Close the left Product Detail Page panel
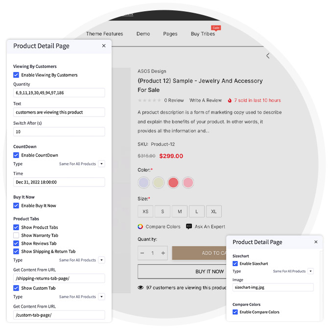This screenshot has width=328, height=328. 104,46
